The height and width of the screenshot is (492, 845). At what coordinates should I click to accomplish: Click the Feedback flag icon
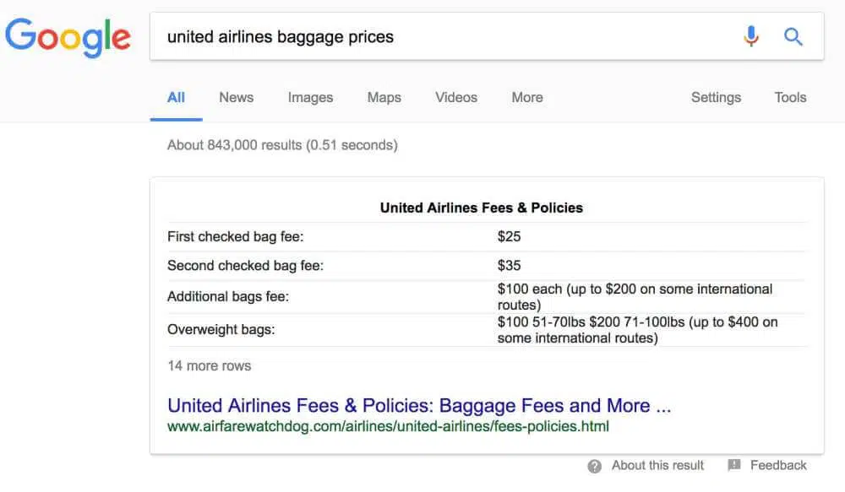[x=733, y=465]
